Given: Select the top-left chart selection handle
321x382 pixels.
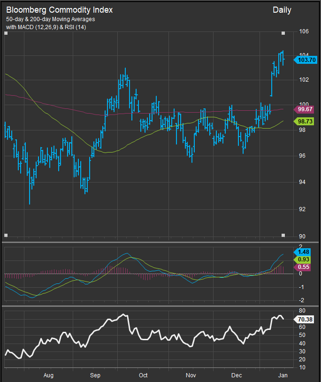Looking at the screenshot, I should point(6,33).
